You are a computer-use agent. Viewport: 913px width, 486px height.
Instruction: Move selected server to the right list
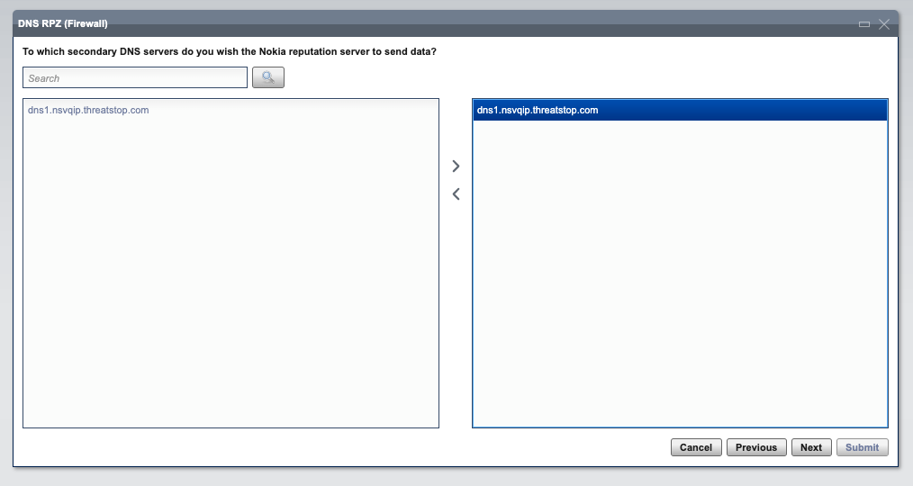tap(456, 166)
